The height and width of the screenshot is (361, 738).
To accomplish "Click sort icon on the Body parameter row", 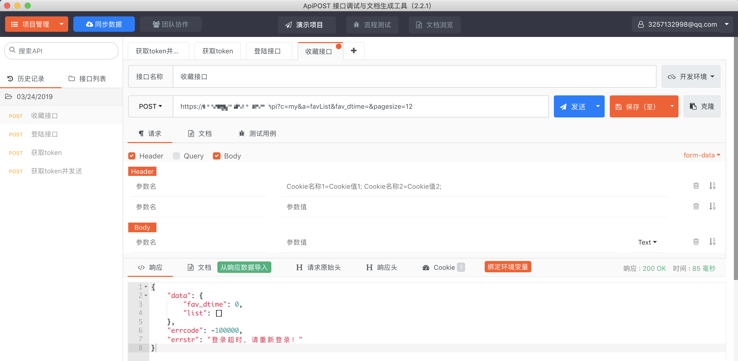I will click(x=712, y=242).
